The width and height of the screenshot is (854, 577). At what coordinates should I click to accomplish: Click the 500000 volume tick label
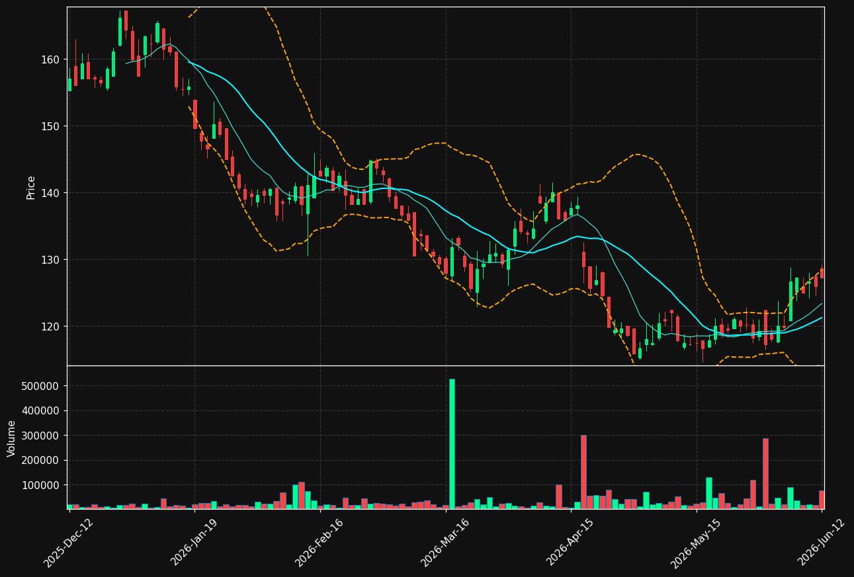coord(41,386)
